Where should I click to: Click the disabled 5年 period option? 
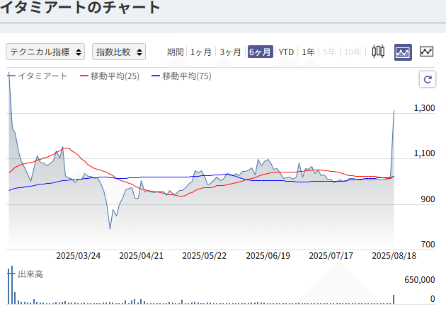click(x=329, y=52)
